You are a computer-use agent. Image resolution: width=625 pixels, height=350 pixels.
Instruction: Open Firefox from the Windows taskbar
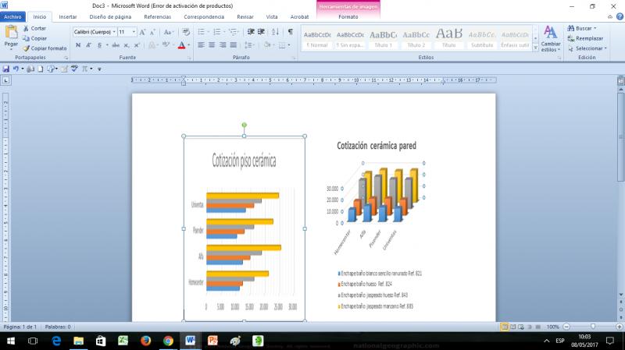(145, 341)
